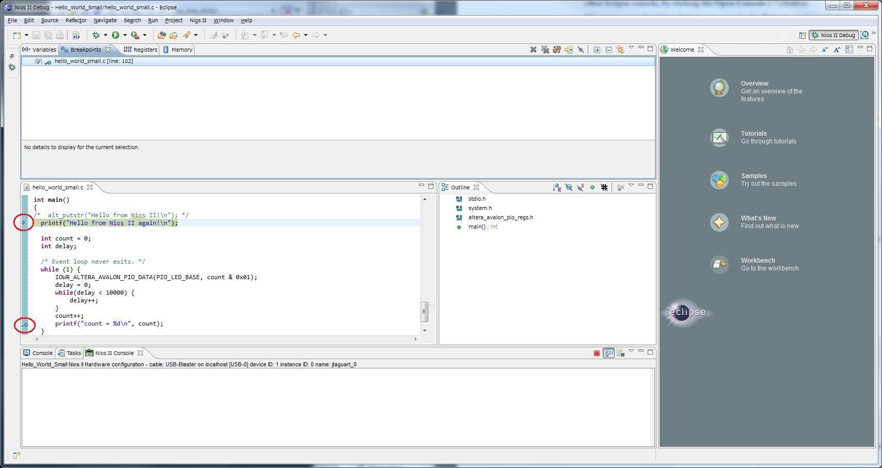Toggle hiding static members in the Outline

pyautogui.click(x=581, y=187)
